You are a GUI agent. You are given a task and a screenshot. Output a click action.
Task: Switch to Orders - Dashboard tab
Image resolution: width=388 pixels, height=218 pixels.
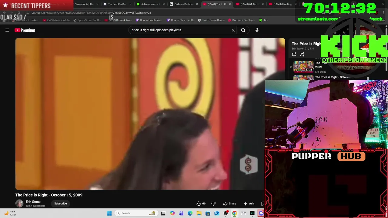click(x=183, y=4)
